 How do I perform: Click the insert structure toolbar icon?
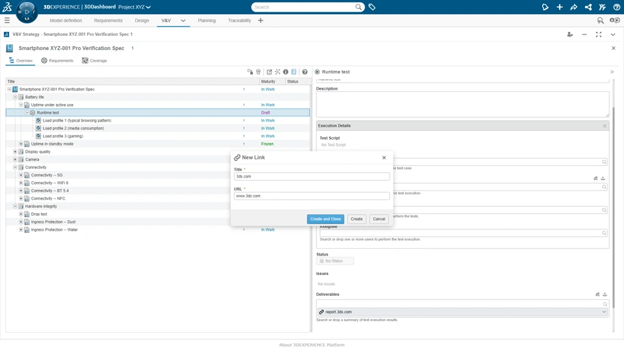click(250, 71)
